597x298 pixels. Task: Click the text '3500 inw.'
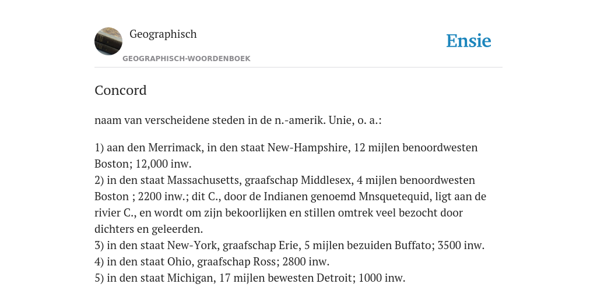click(461, 246)
